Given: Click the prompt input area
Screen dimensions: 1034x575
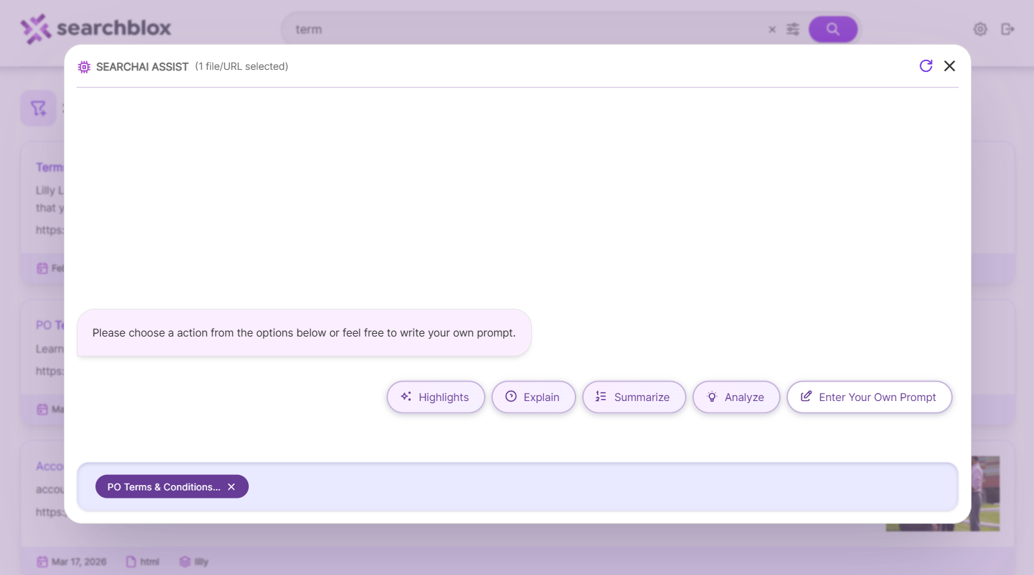Looking at the screenshot, I should pos(518,487).
